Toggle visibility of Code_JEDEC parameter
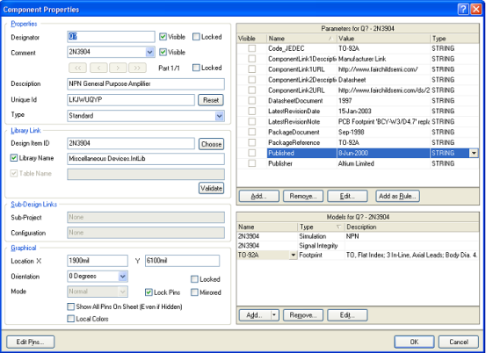This screenshot has height=353, width=486. click(252, 48)
